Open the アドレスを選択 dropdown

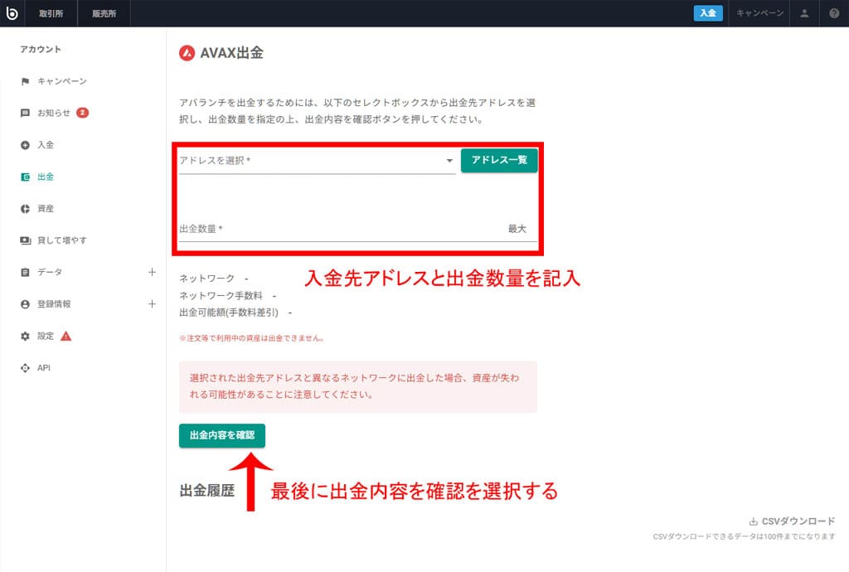[x=318, y=161]
